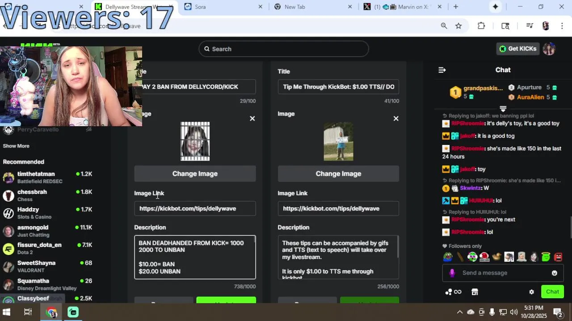
Task: Expand the chat leaderboard chevron
Action: (503, 109)
